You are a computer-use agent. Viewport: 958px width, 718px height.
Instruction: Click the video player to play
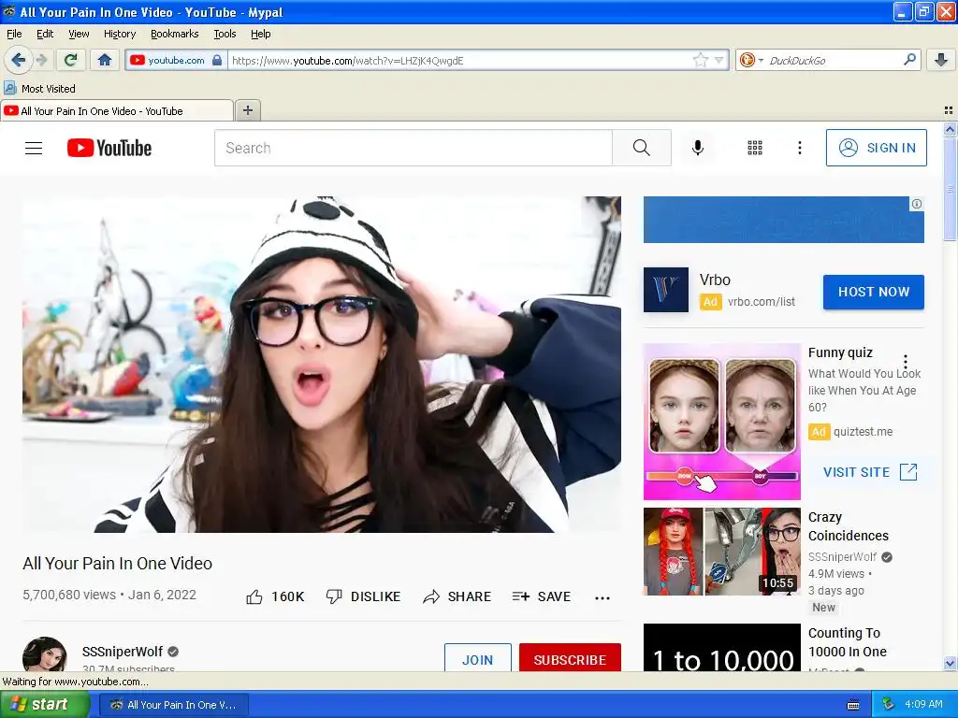pyautogui.click(x=322, y=365)
